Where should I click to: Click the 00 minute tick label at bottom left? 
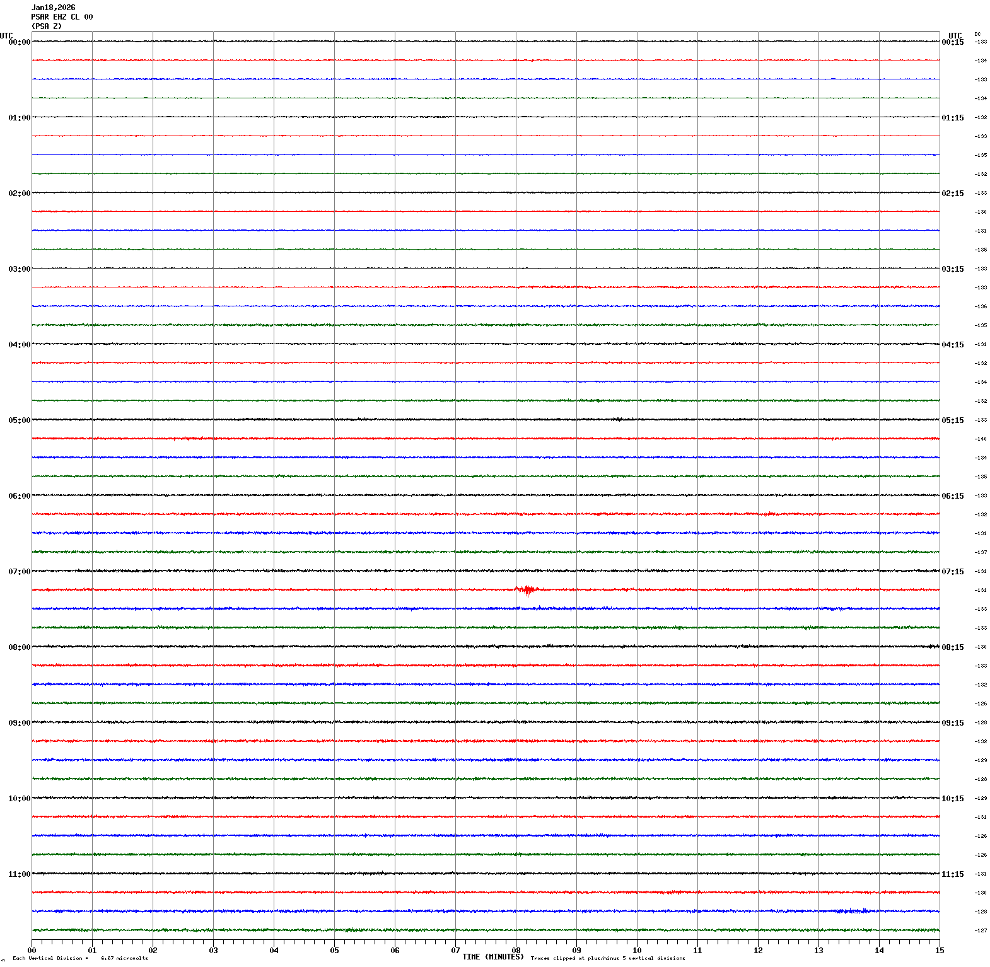(x=32, y=951)
